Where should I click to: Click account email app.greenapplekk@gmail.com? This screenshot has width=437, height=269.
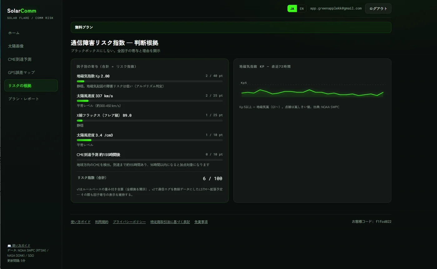336,8
